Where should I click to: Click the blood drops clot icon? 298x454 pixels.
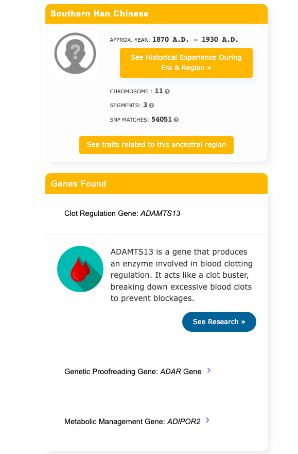[x=80, y=269]
